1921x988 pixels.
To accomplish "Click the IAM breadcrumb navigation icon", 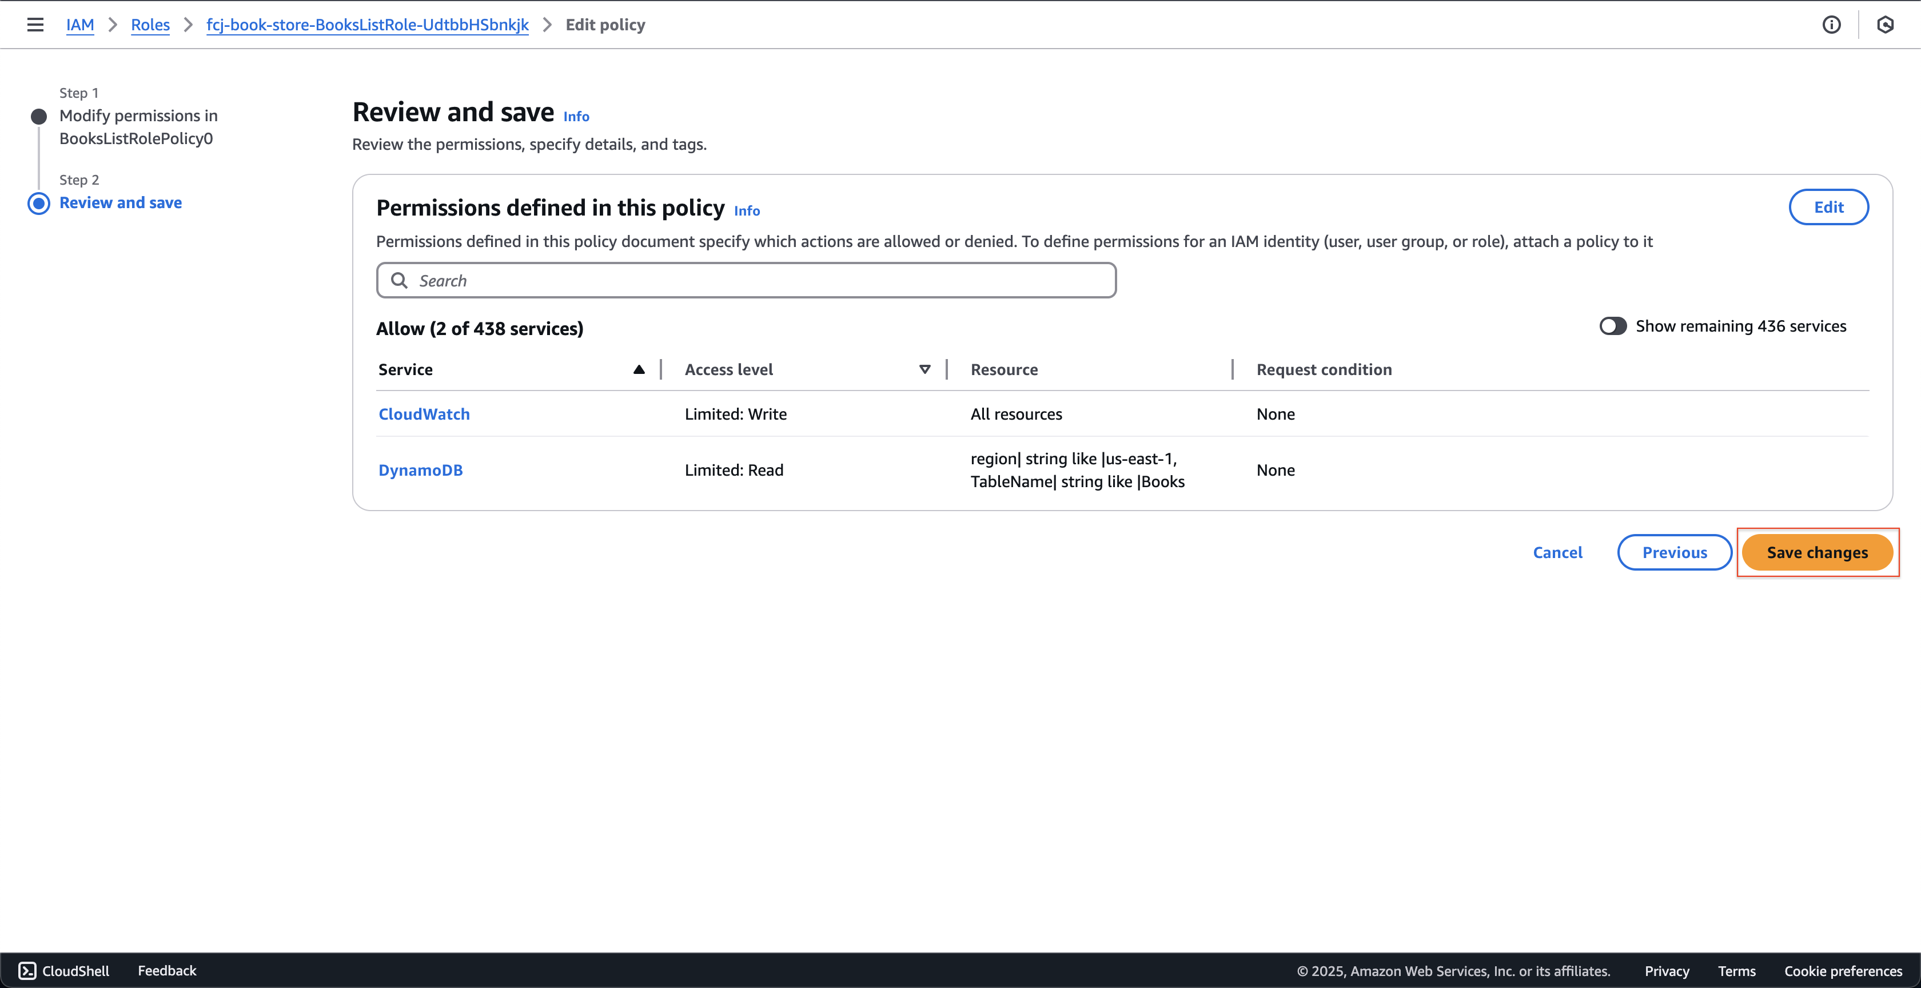I will point(79,25).
